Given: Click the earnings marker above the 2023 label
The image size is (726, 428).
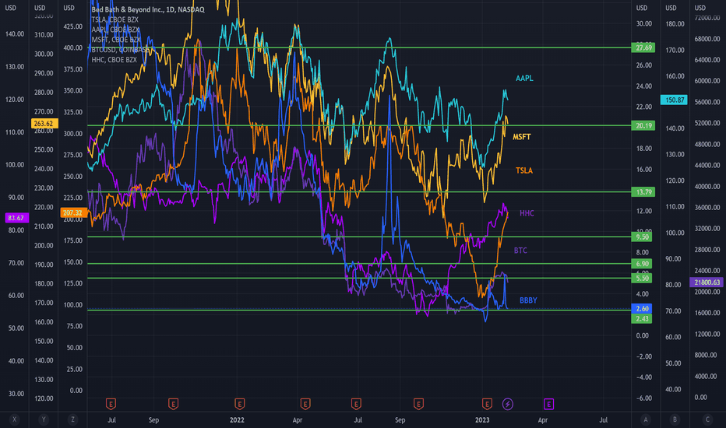Looking at the screenshot, I should 487,404.
